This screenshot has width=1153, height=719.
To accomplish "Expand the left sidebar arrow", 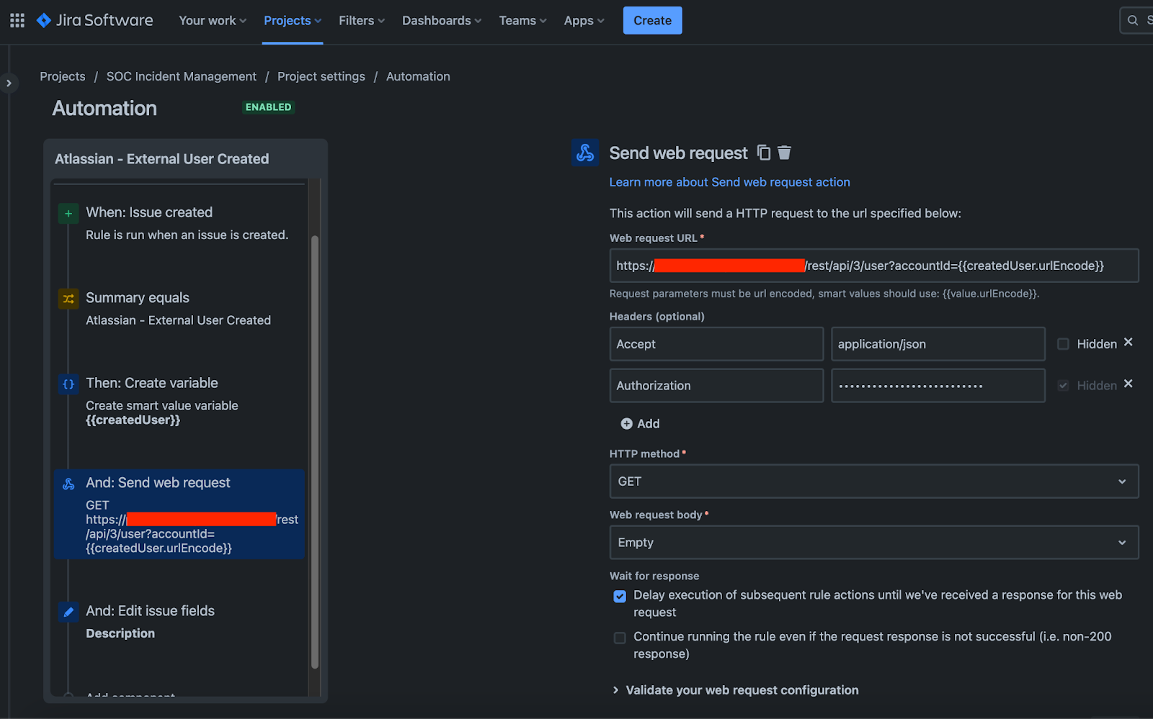I will (x=9, y=83).
